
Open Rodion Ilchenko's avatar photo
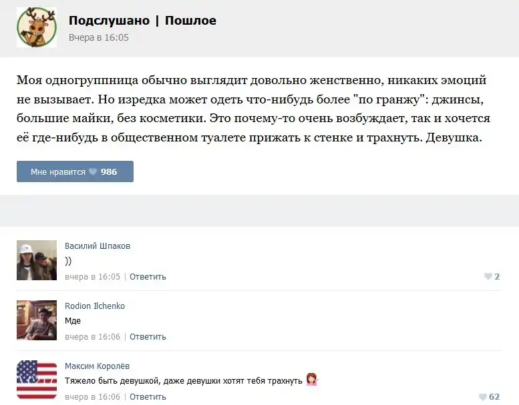36,320
